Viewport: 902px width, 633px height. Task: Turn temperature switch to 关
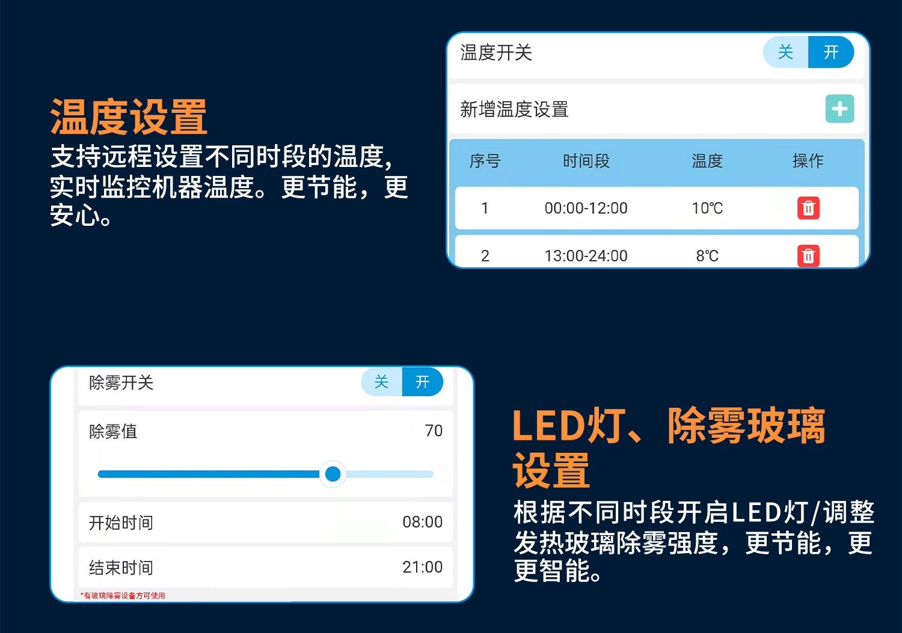(x=785, y=52)
